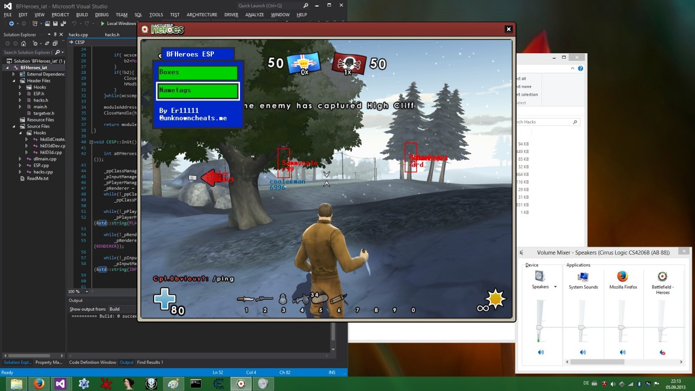Unmute Battlefield Heroes in Volume Mixer
Screen dimensions: 695x391
coord(662,352)
